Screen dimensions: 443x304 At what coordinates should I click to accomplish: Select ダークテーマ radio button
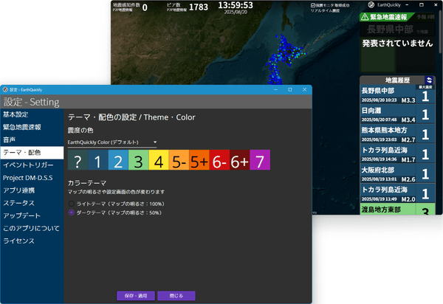click(x=72, y=213)
